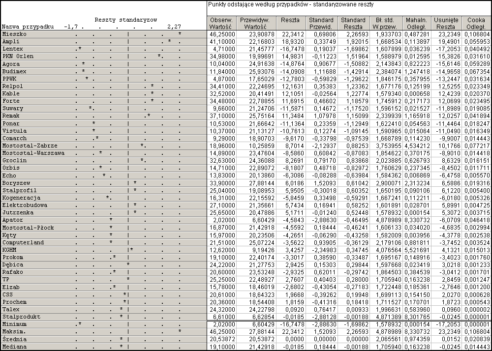The width and height of the screenshot is (492, 351).
Task: Click the Mahaln. Odległ. column header
Action: click(416, 24)
